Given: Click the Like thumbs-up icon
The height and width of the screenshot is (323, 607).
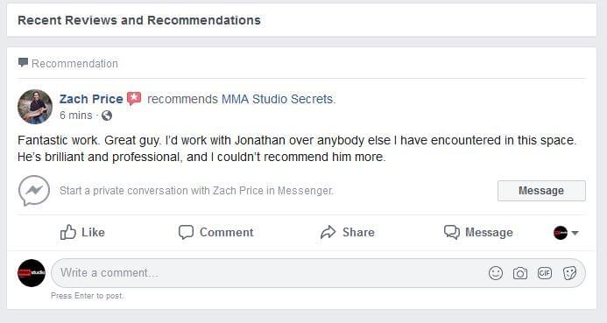Looking at the screenshot, I should pyautogui.click(x=67, y=232).
